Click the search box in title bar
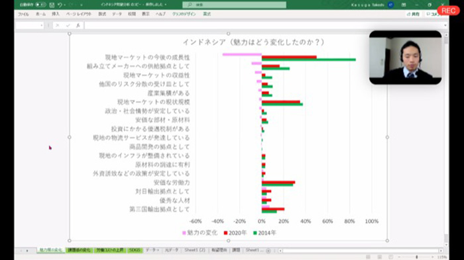The width and height of the screenshot is (464, 260). click(235, 5)
